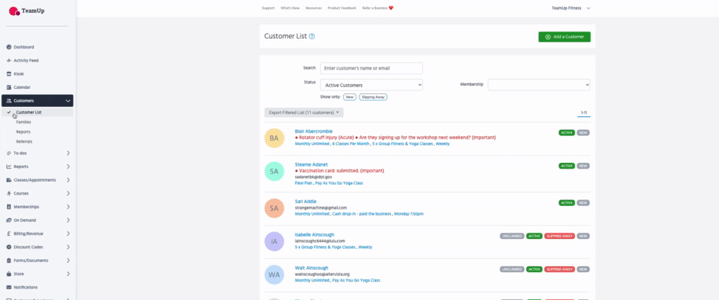Click the Kiosk icon in sidebar

tap(9, 74)
